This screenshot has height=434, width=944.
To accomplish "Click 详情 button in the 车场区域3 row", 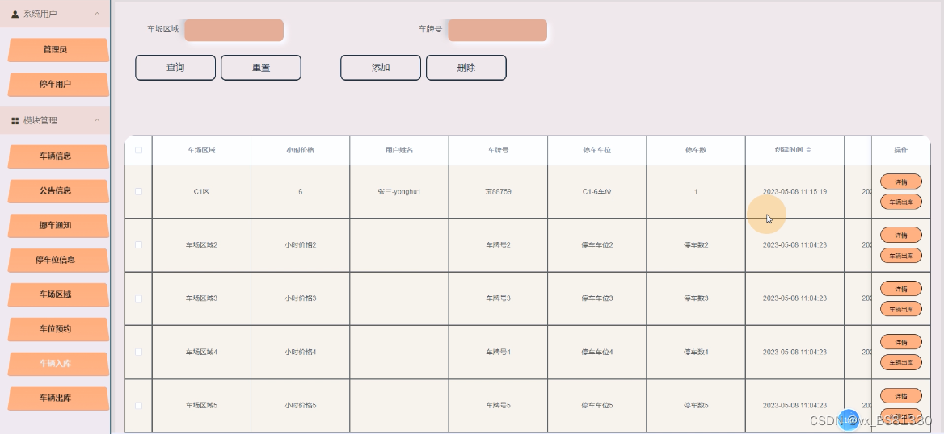I will (x=900, y=289).
